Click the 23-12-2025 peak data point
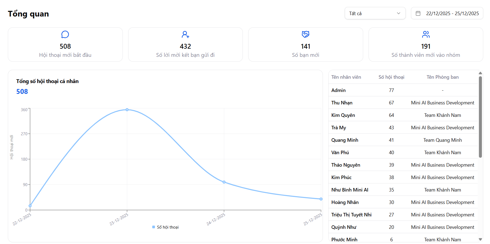The height and width of the screenshot is (244, 490). (x=127, y=110)
